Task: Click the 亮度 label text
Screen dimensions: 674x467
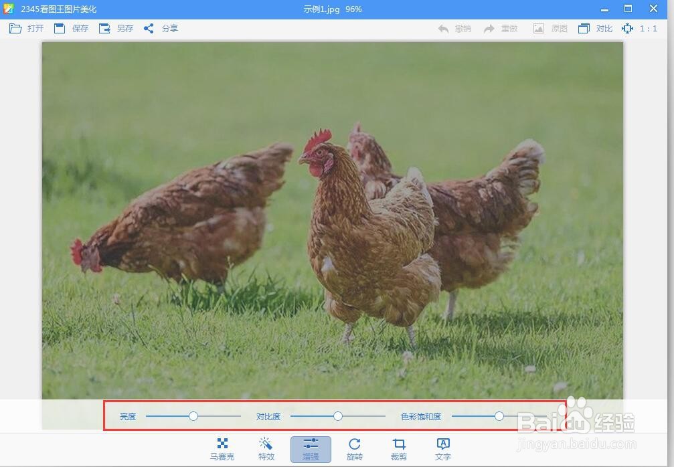Action: point(128,416)
